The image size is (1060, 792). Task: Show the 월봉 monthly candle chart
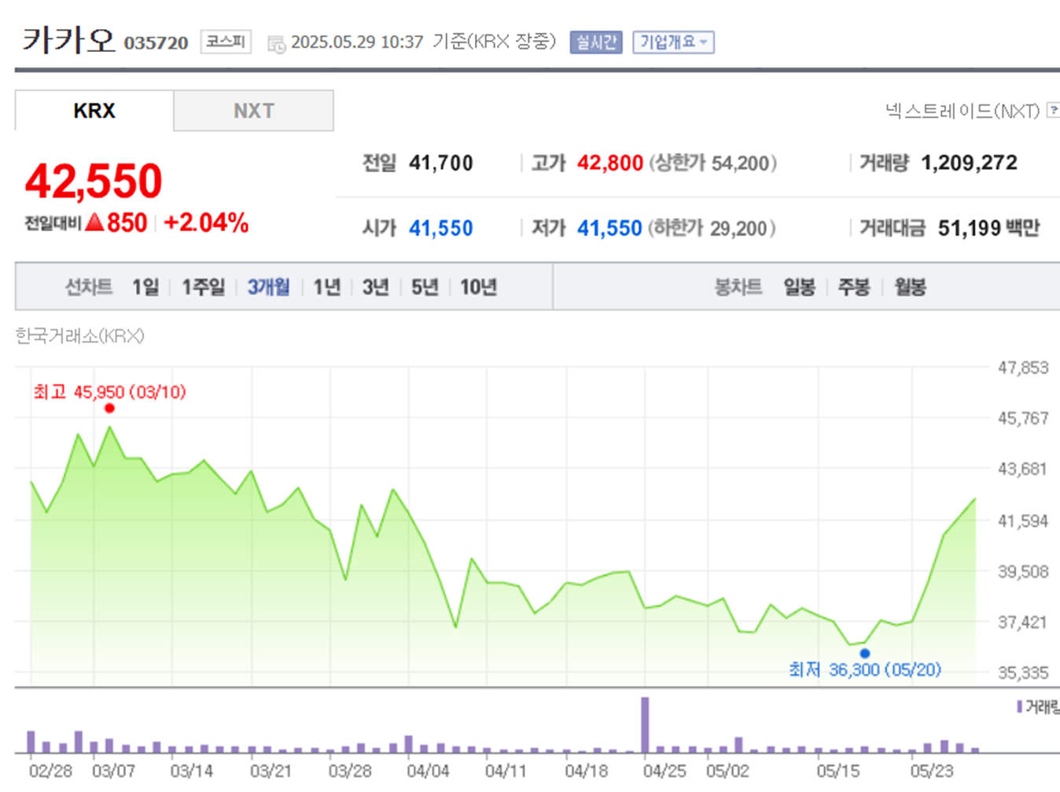pyautogui.click(x=910, y=287)
